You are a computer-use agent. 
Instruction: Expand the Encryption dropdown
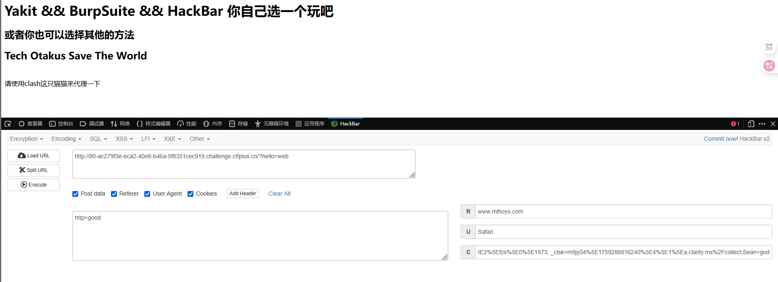click(x=26, y=139)
